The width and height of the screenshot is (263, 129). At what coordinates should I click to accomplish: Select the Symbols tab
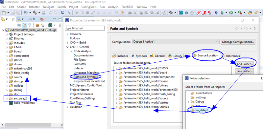click(x=139, y=56)
